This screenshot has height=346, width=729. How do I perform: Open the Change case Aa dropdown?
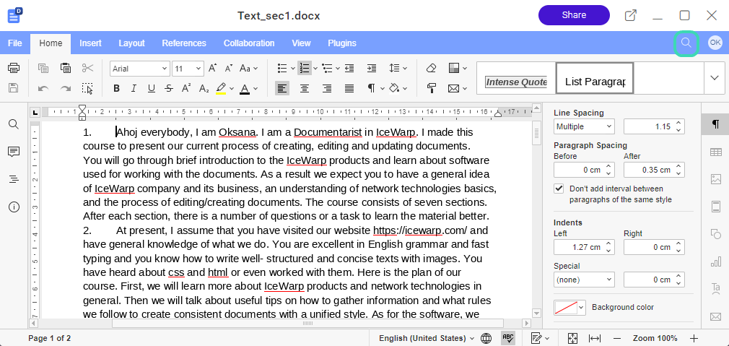248,69
